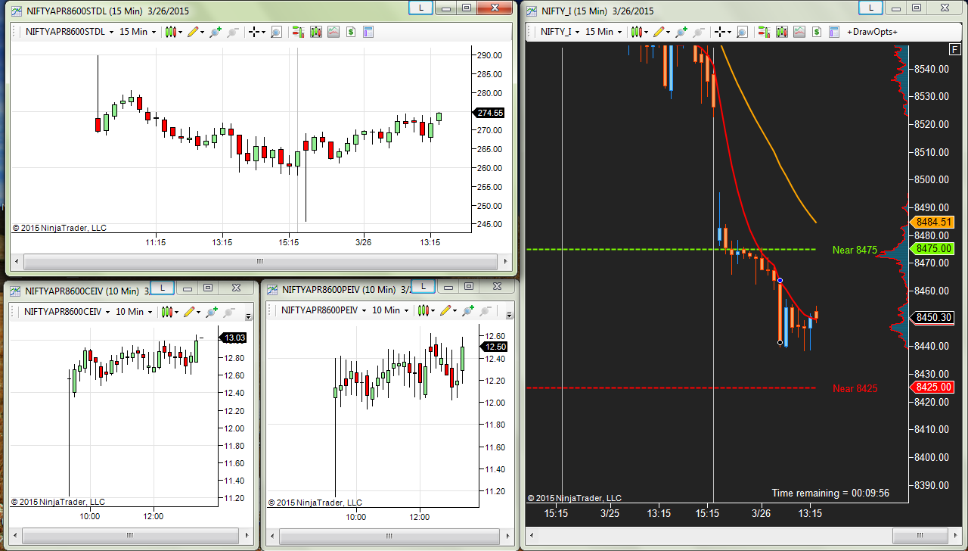
Task: Open NIFTY_I instrument dropdown
Action: (560, 32)
